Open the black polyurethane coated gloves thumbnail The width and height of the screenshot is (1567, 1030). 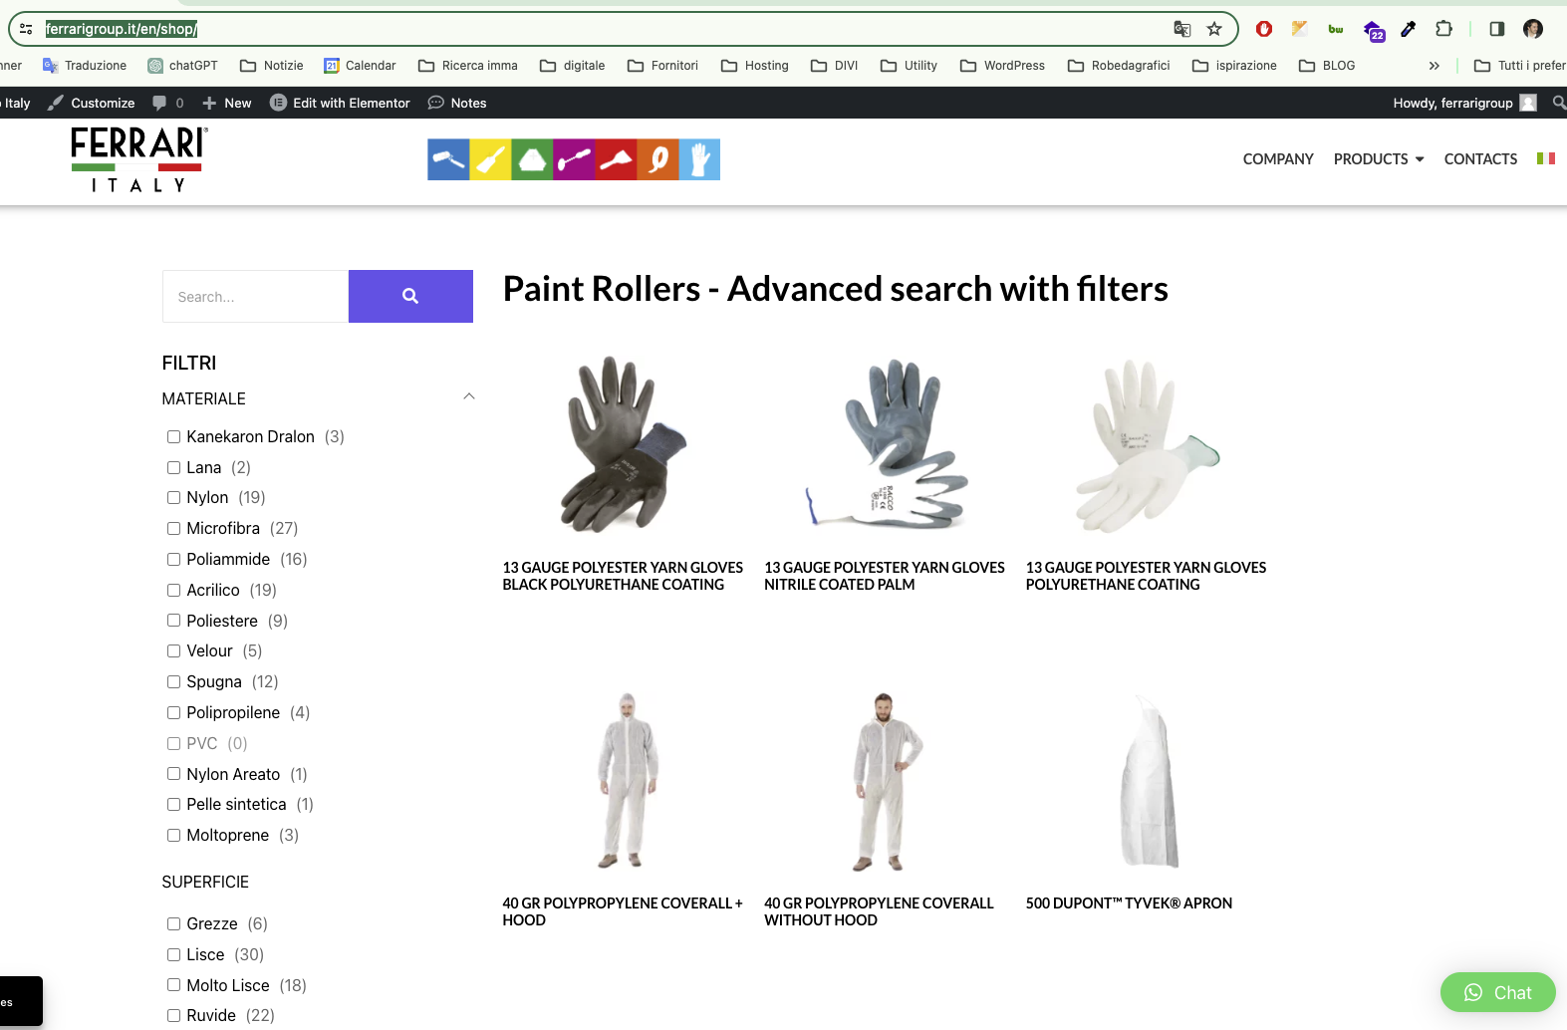click(623, 444)
